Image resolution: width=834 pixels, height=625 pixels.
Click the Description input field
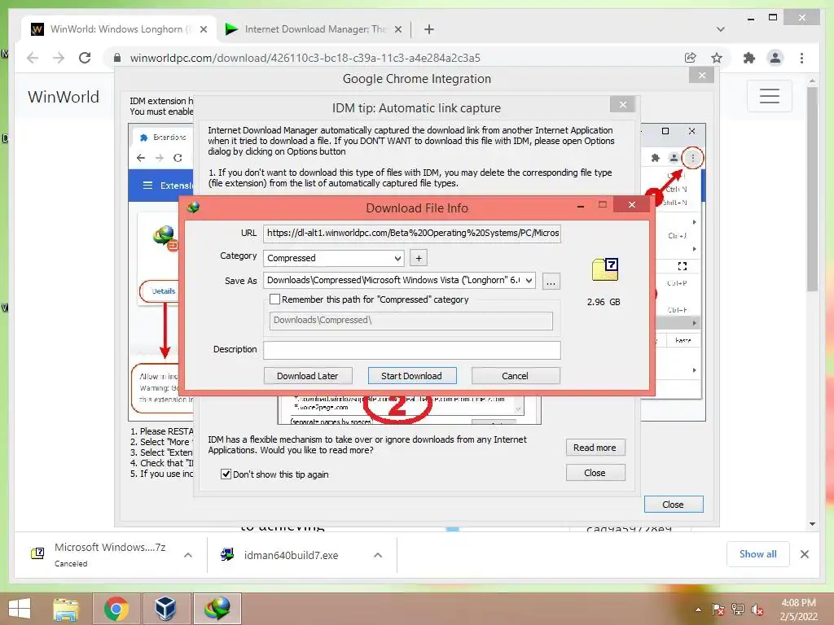[411, 350]
